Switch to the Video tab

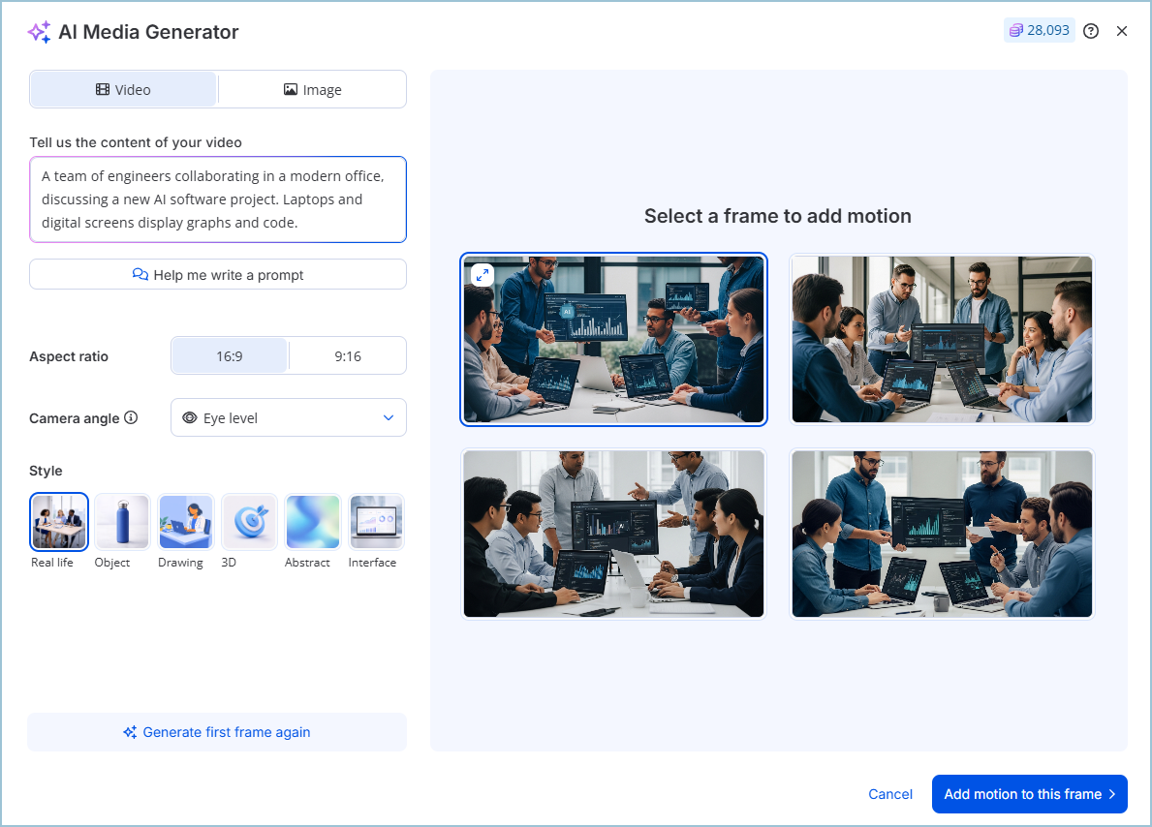click(123, 90)
